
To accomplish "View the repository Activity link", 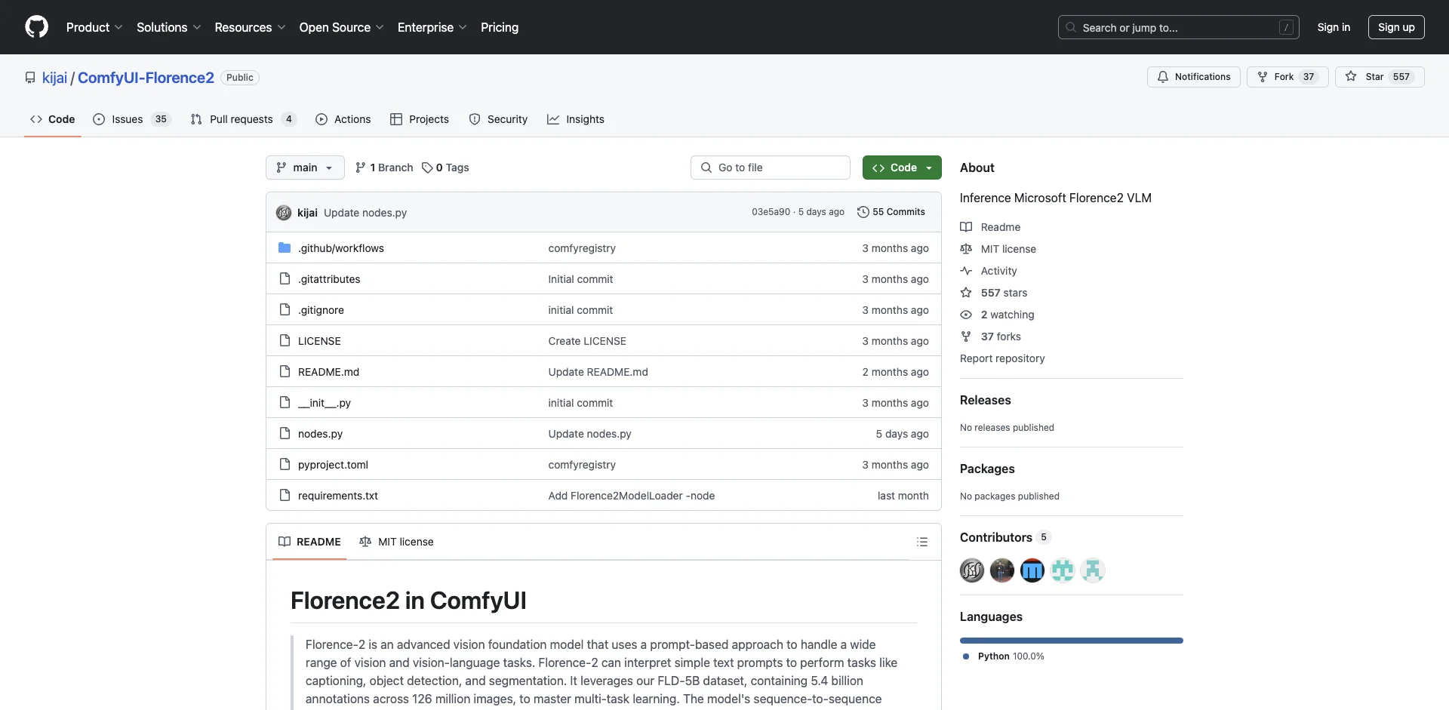I will click(989, 271).
